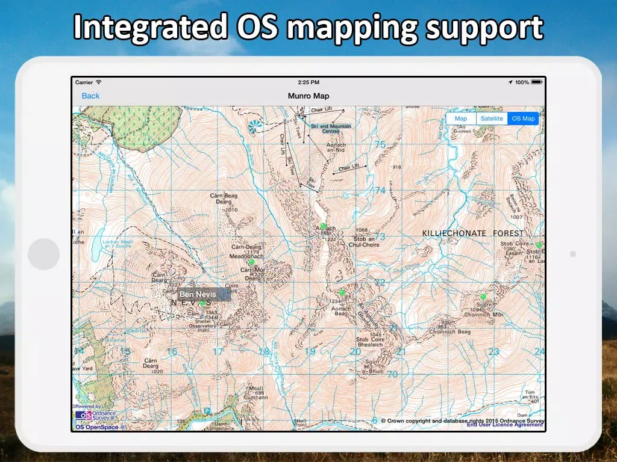Select the green pin under Ben Nevis callout
The width and height of the screenshot is (617, 462).
pyautogui.click(x=202, y=303)
